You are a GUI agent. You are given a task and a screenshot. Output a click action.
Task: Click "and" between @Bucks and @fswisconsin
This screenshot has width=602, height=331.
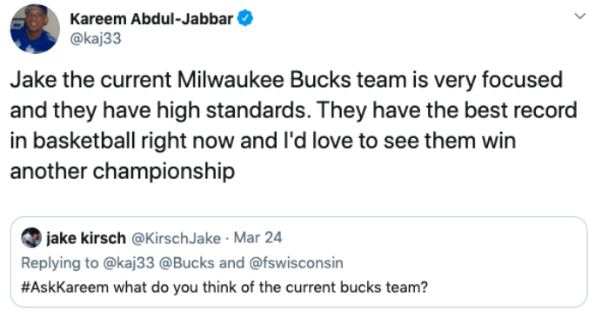pos(232,263)
